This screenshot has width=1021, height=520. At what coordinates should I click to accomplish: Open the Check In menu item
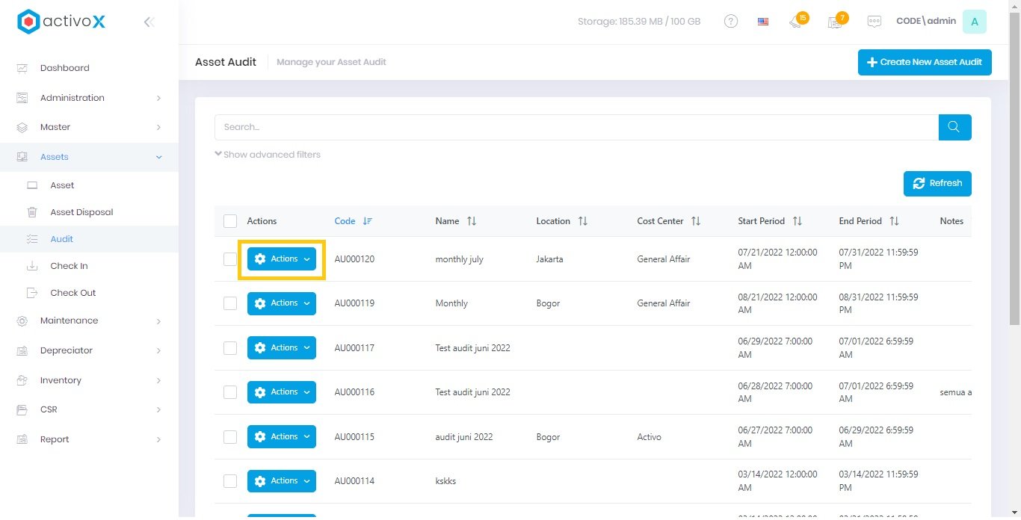(69, 266)
